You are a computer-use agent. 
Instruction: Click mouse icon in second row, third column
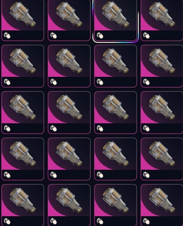click(100, 82)
